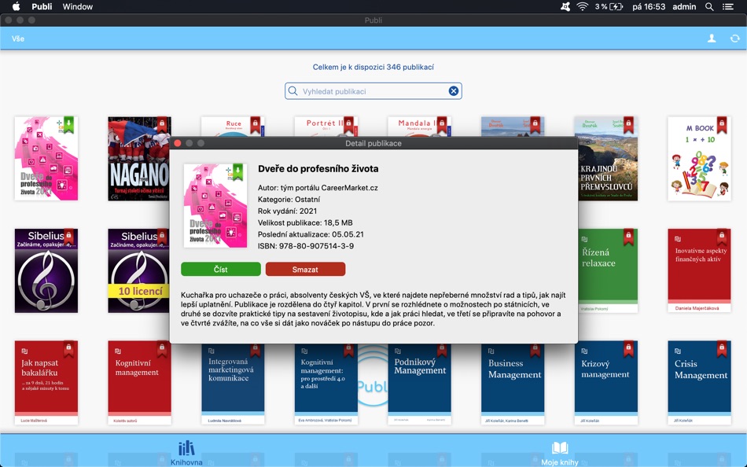Focus the Vyhledat publikaci search field
747x467 pixels.
(373, 91)
